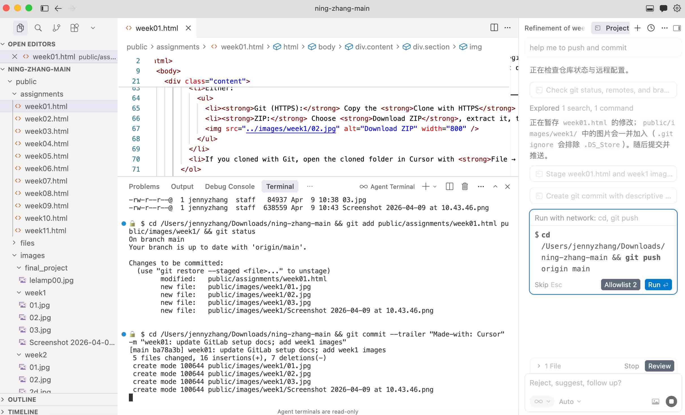Open the Source Control view
Image resolution: width=685 pixels, height=415 pixels.
tap(56, 28)
